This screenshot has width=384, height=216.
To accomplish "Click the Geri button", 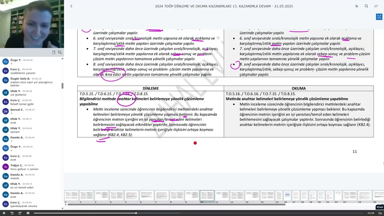I will pyautogui.click(x=379, y=207).
